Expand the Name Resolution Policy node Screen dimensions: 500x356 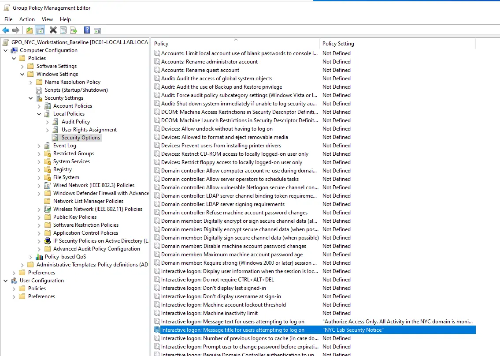[x=30, y=82]
